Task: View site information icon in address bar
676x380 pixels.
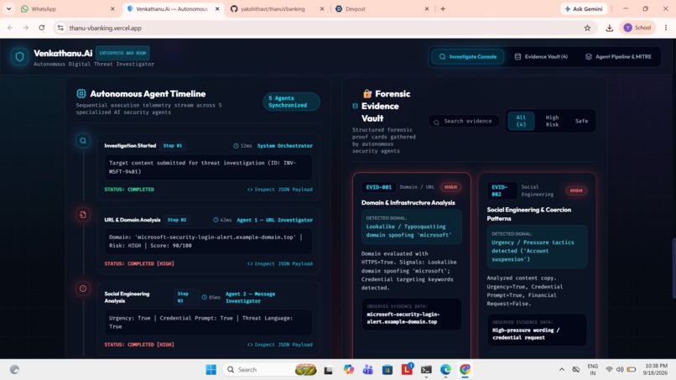Action: pyautogui.click(x=60, y=28)
